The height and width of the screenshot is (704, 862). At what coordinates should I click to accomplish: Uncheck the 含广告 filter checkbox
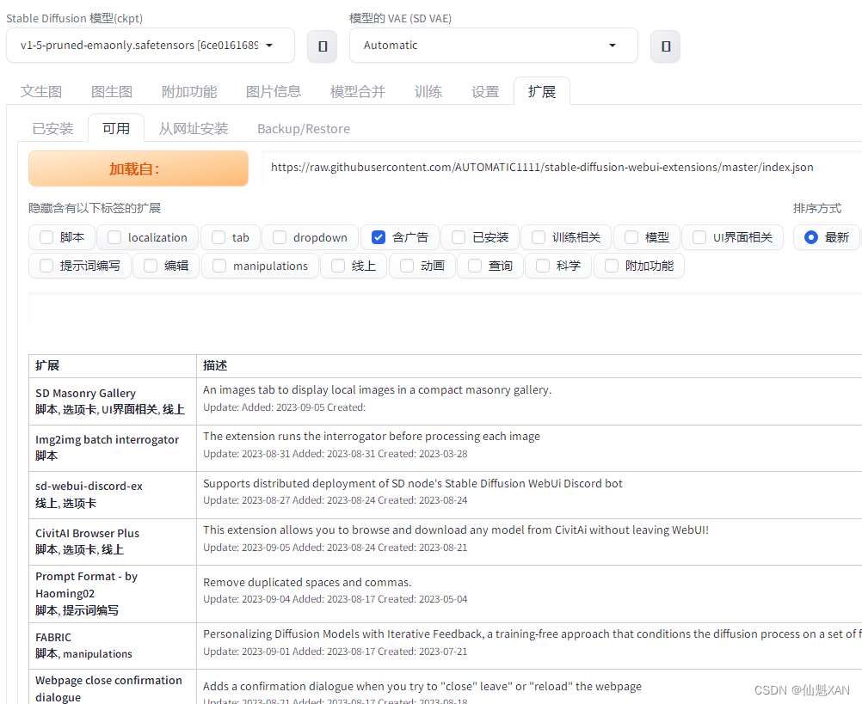point(379,237)
